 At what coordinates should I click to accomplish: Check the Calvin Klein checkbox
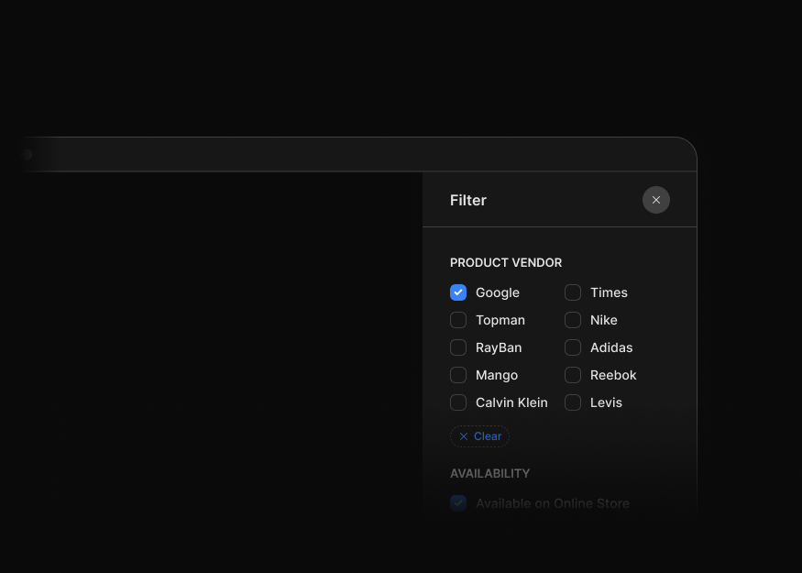458,402
